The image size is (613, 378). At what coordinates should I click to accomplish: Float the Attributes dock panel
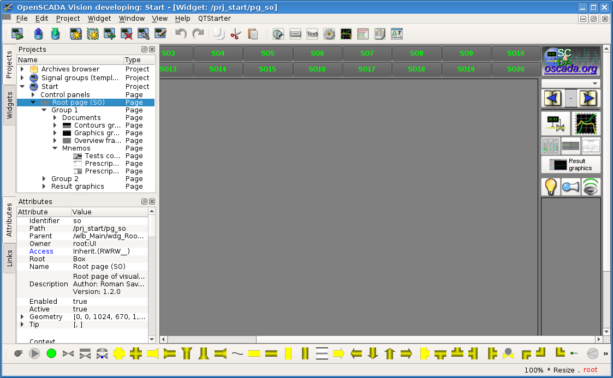[144, 201]
